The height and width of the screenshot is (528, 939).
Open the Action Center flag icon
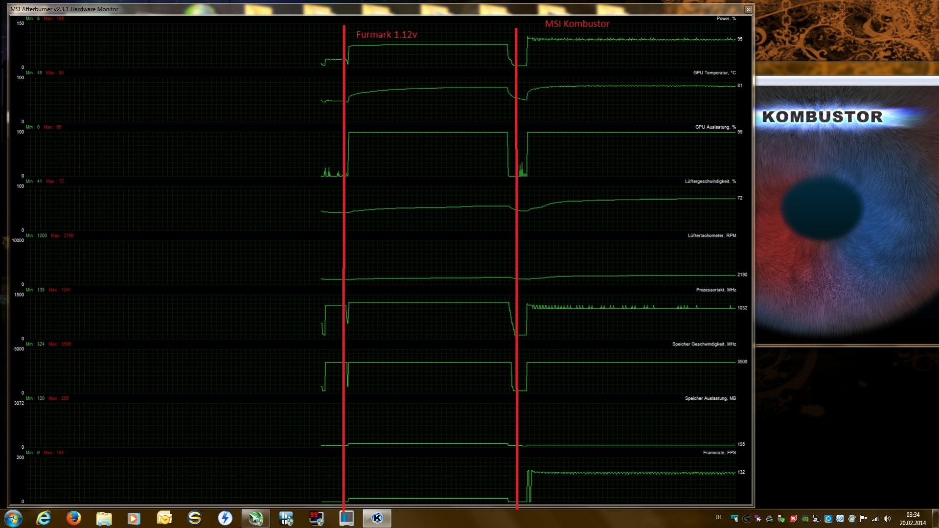[x=863, y=518]
